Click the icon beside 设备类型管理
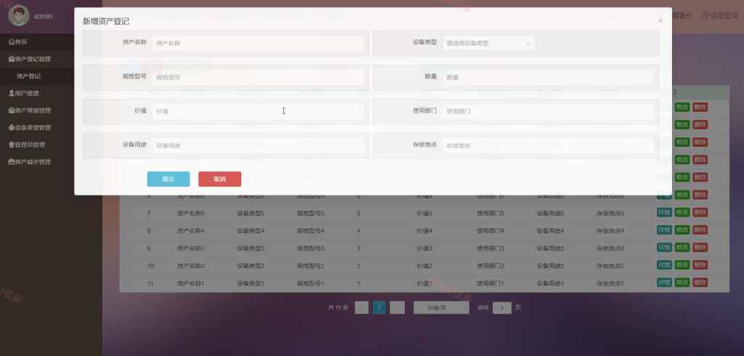Viewport: 744px width, 356px height. [12, 127]
